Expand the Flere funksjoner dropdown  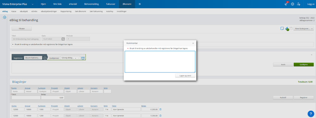coord(304,29)
